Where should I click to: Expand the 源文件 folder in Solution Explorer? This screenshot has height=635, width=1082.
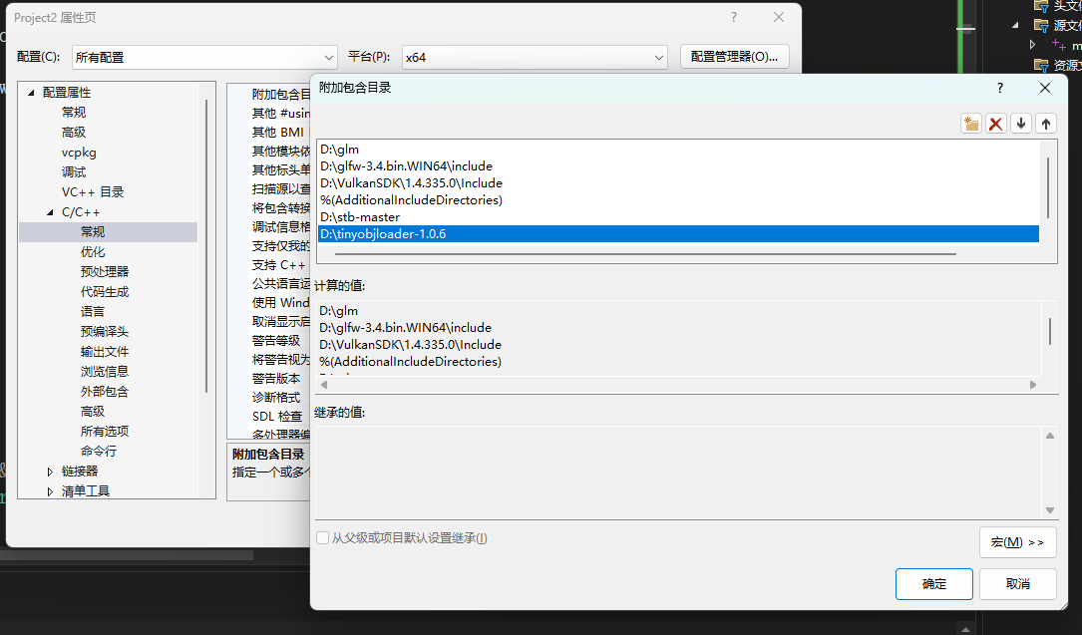pyautogui.click(x=1015, y=26)
